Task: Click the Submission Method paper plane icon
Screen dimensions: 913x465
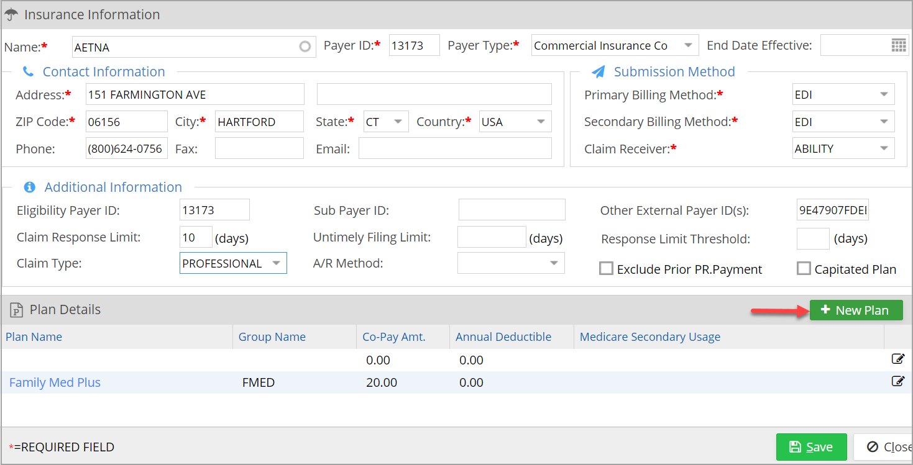Action: [x=598, y=72]
